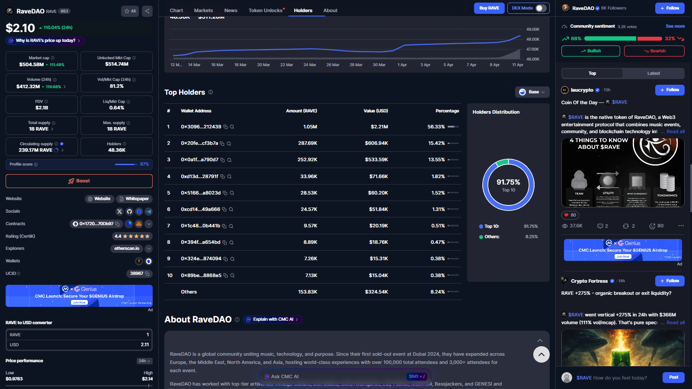Toggle DEX Mode switch

tap(541, 8)
